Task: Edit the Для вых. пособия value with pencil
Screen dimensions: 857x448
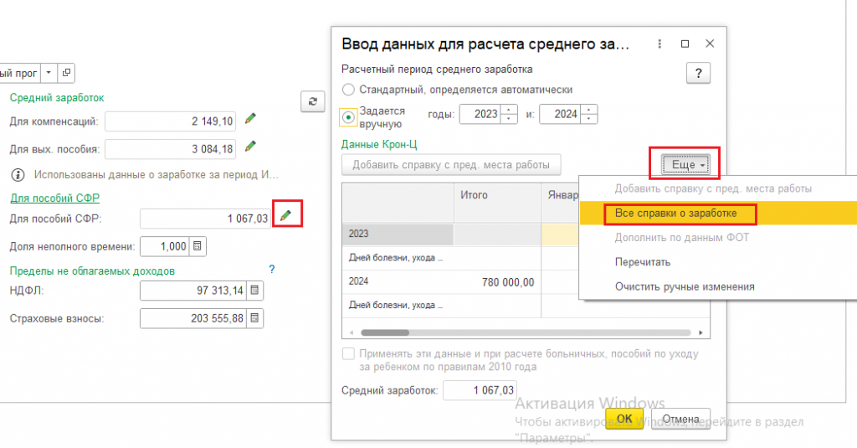Action: click(x=250, y=147)
